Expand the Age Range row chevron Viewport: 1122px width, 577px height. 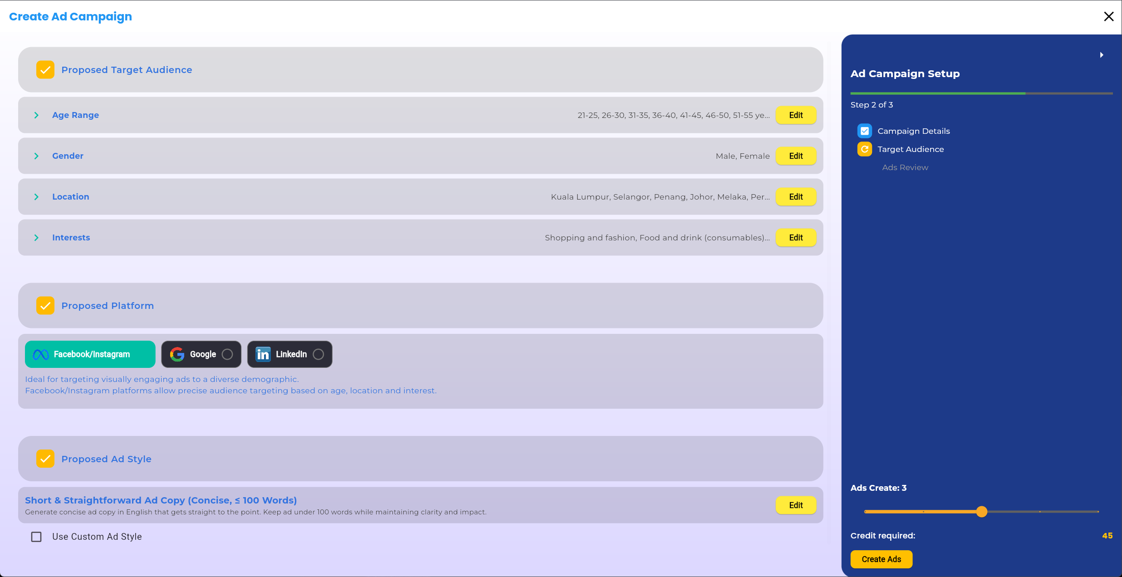click(x=36, y=115)
